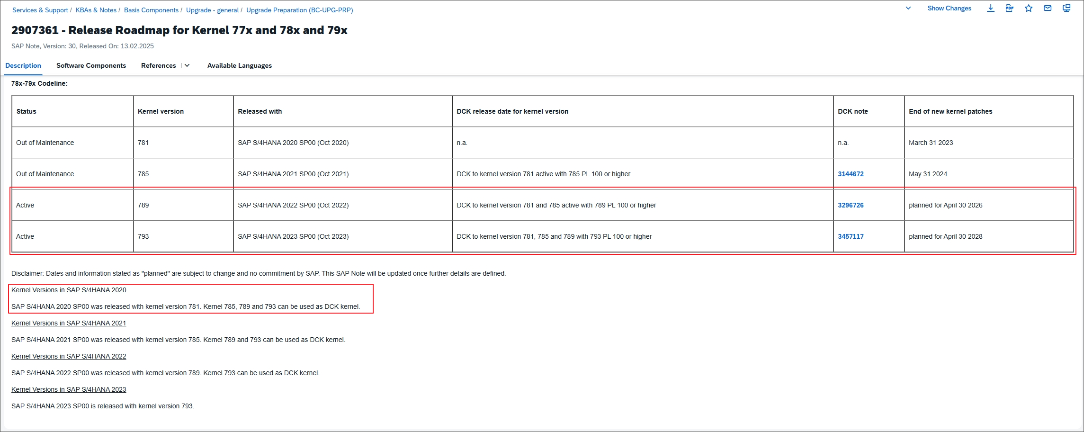Select the References tab
Viewport: 1084px width, 432px height.
(158, 65)
